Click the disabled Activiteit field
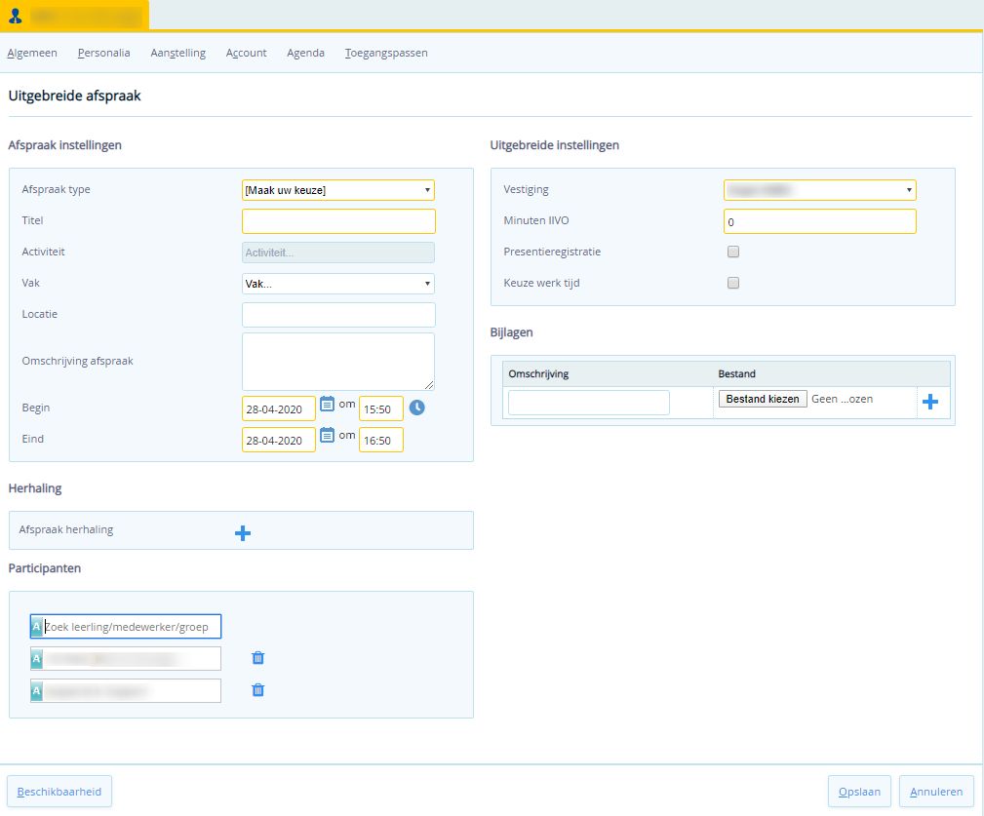Viewport: 984px width, 816px height. pos(338,253)
